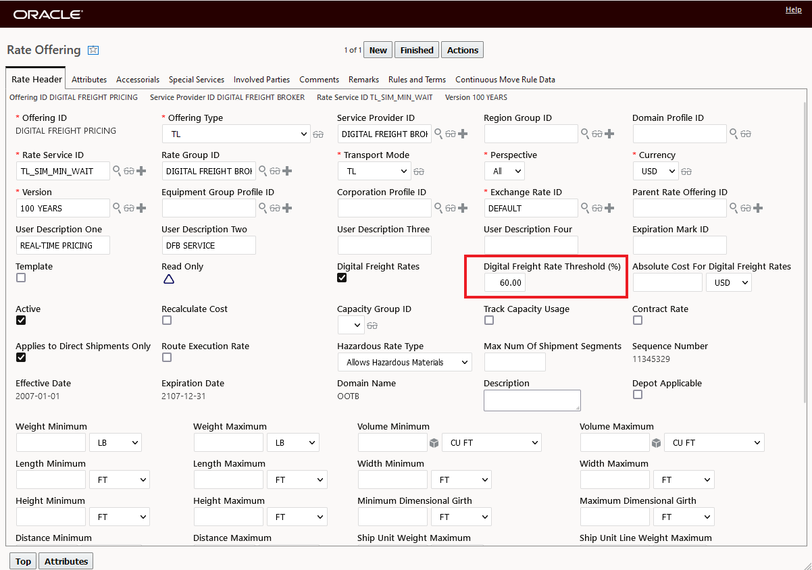Switch to the Accessorials tab

point(138,80)
